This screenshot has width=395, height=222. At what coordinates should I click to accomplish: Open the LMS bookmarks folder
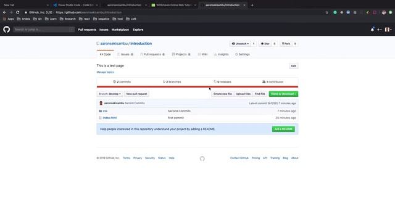coord(131,19)
